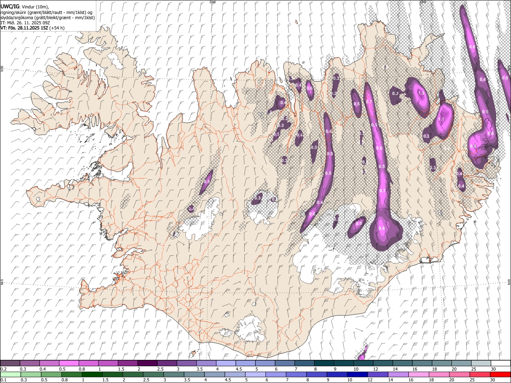The width and height of the screenshot is (511, 383).
Task: Select the 'rigning/skúrir' legend description line
Action: [x=47, y=12]
